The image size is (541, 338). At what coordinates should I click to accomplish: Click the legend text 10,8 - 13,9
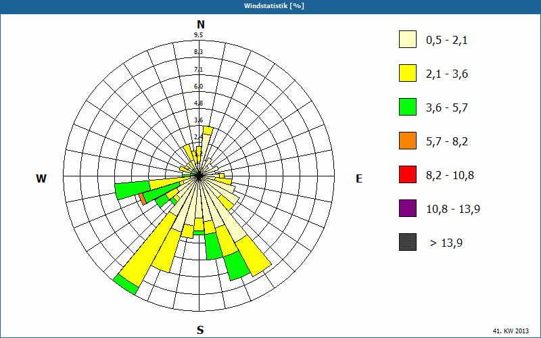coord(453,210)
